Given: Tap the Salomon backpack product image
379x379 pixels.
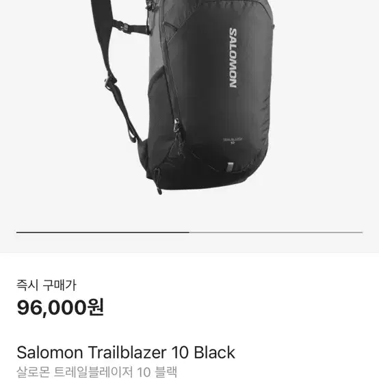Looking at the screenshot, I should [183, 96].
